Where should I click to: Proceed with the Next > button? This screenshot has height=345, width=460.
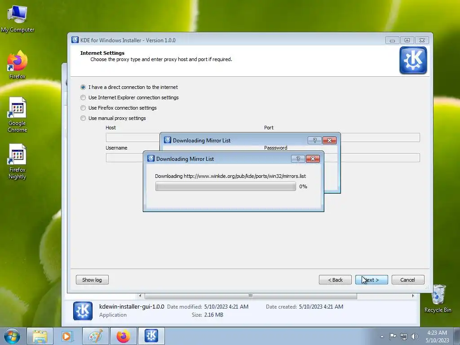coord(372,279)
